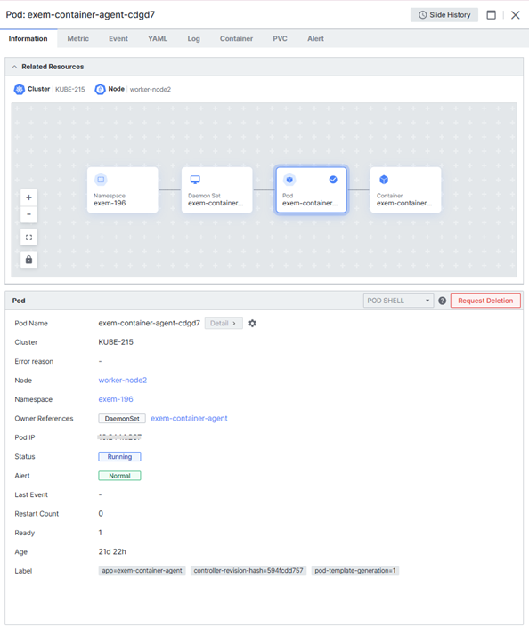
Task: Open pod Detail chevron button
Action: (x=224, y=323)
